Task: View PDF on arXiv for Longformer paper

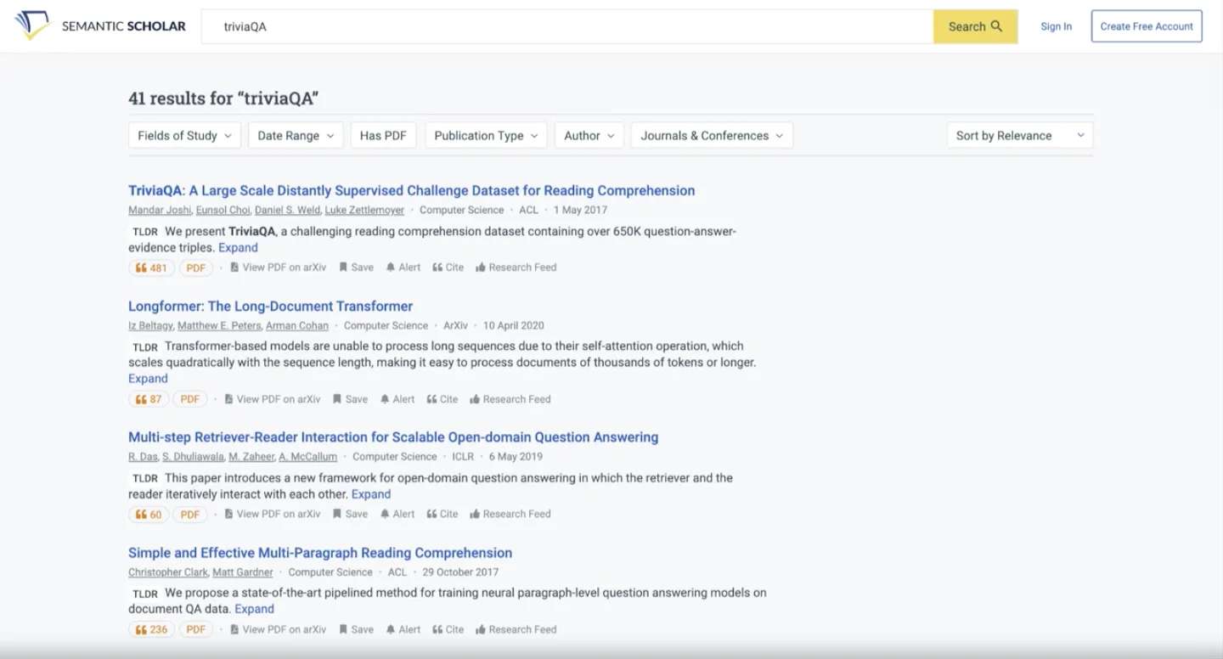Action: click(273, 399)
